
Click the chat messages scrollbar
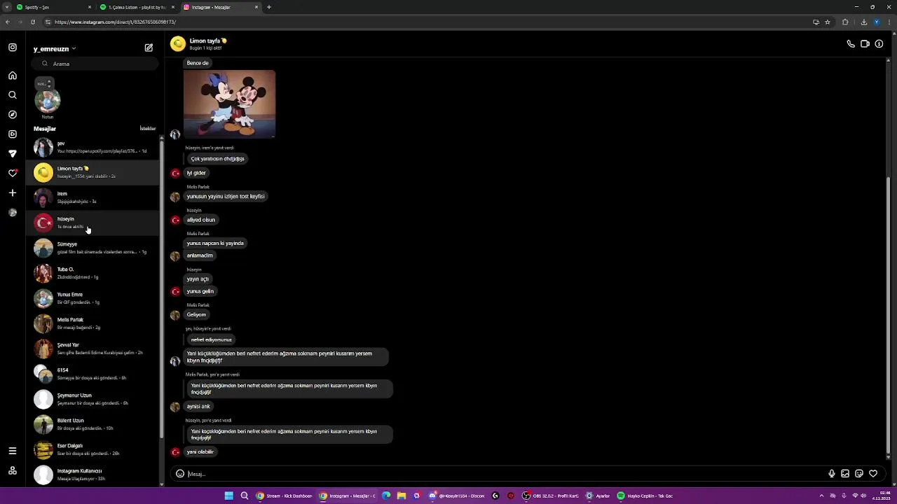pos(889,315)
